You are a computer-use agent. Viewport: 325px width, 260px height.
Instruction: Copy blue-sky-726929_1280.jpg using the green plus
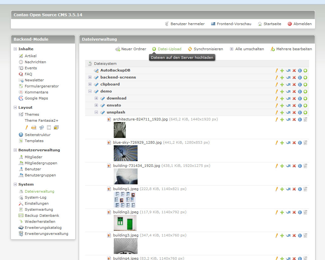pos(282,143)
